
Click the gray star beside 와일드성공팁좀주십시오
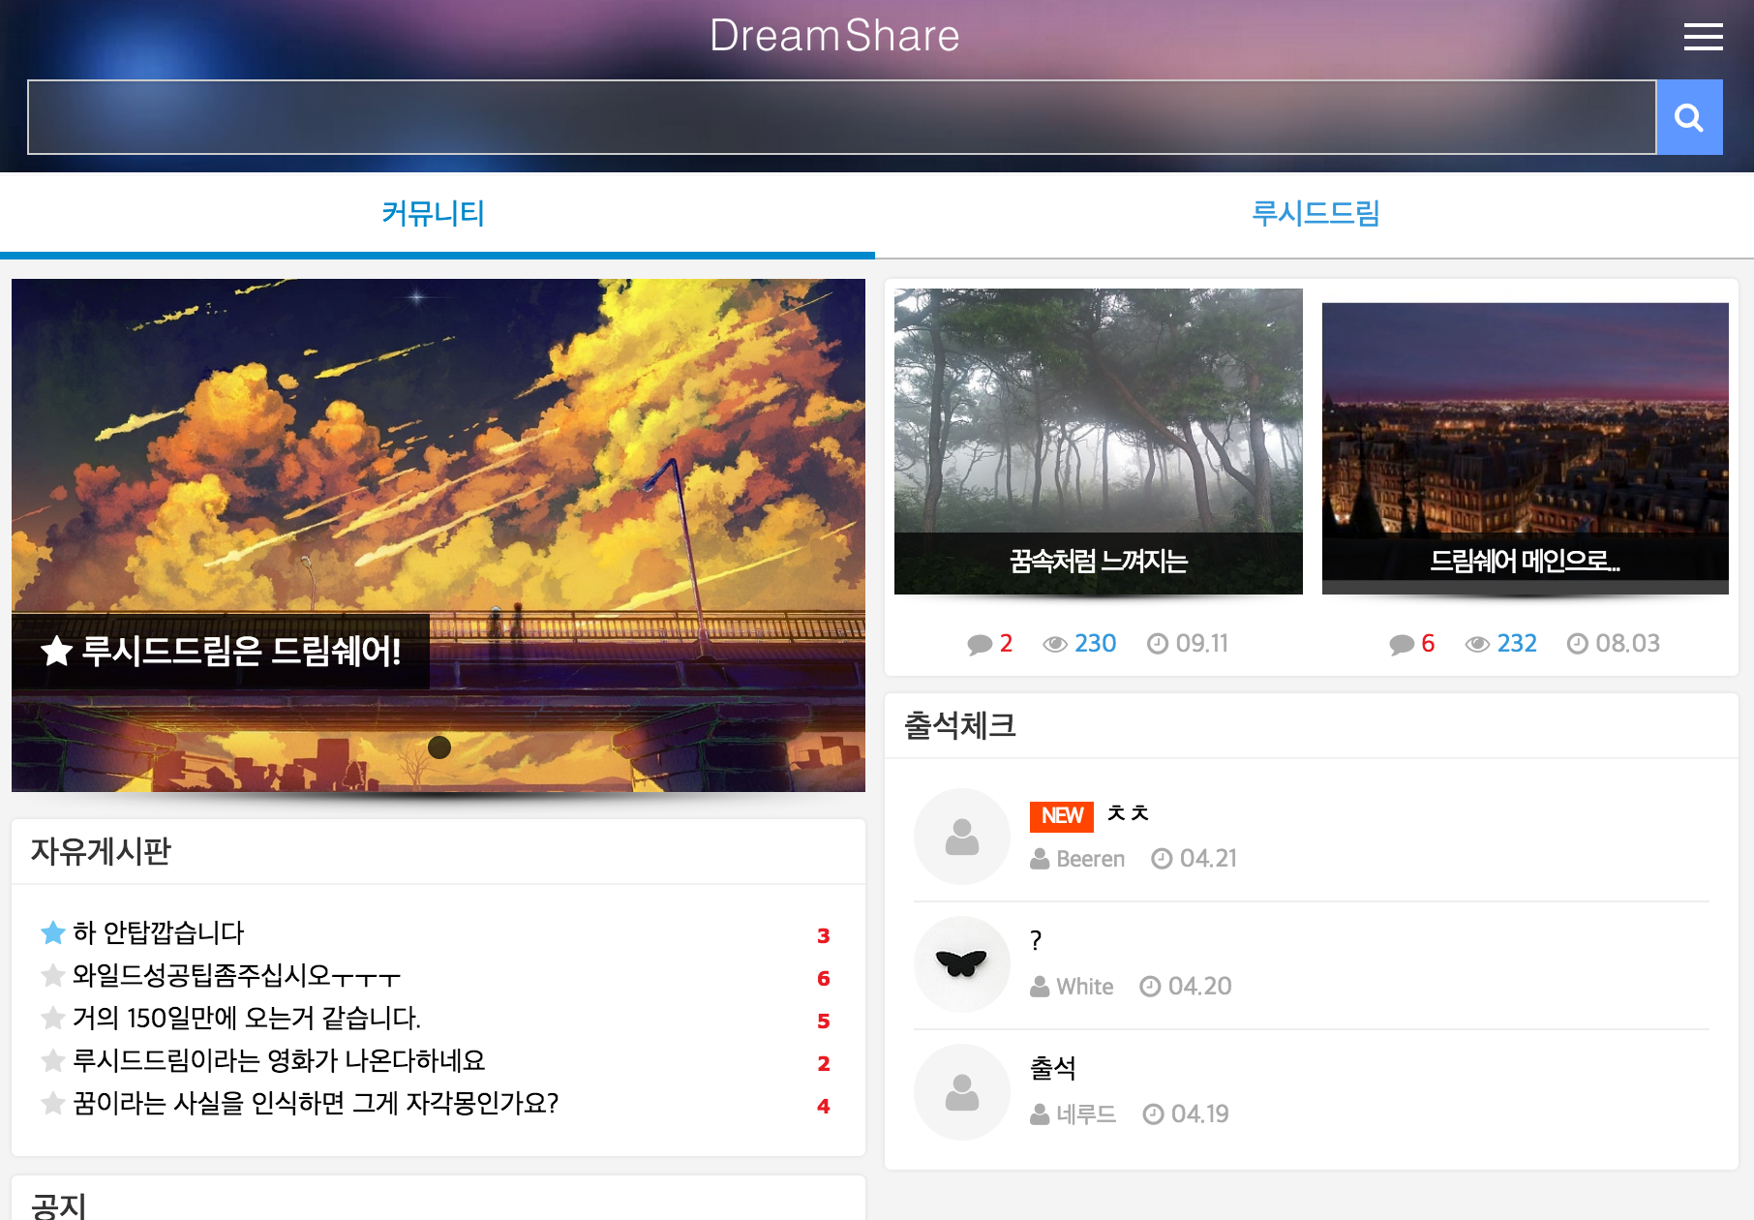coord(53,975)
